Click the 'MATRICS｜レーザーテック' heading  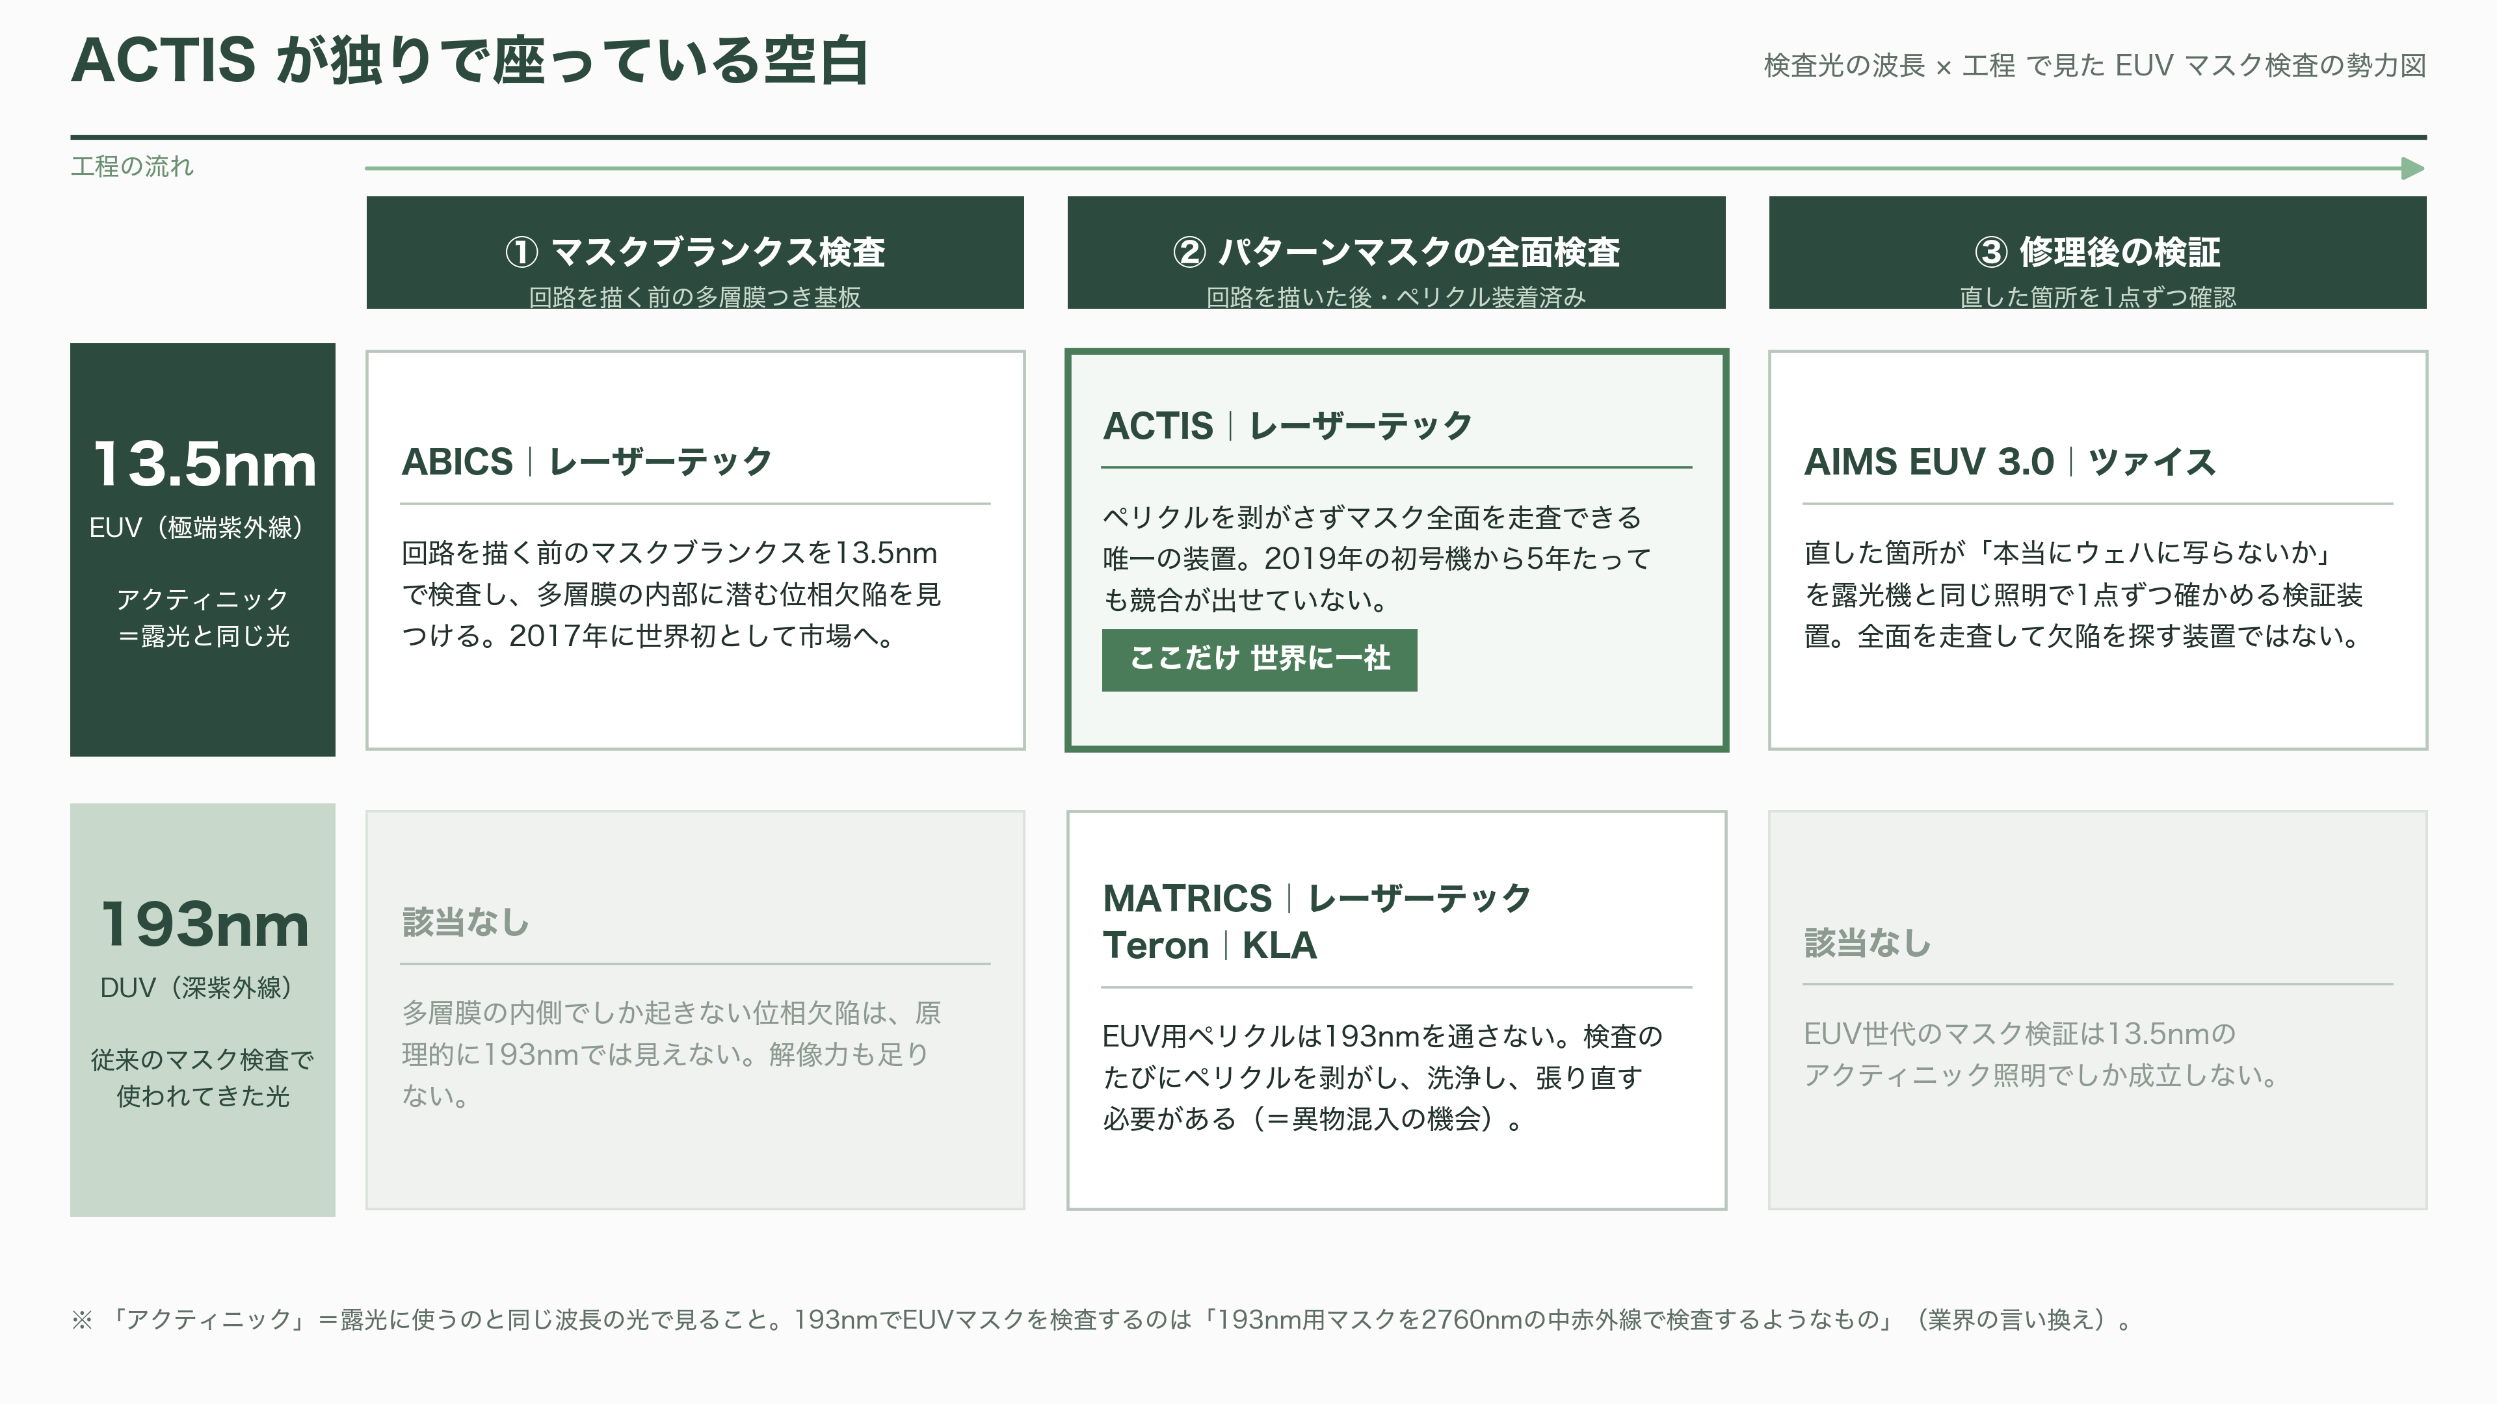(1316, 898)
